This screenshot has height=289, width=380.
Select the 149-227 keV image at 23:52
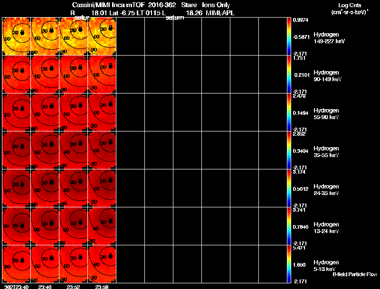[74, 37]
